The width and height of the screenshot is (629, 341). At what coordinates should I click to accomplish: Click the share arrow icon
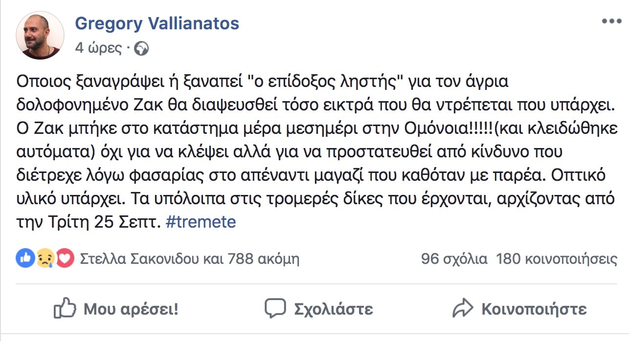tap(462, 308)
